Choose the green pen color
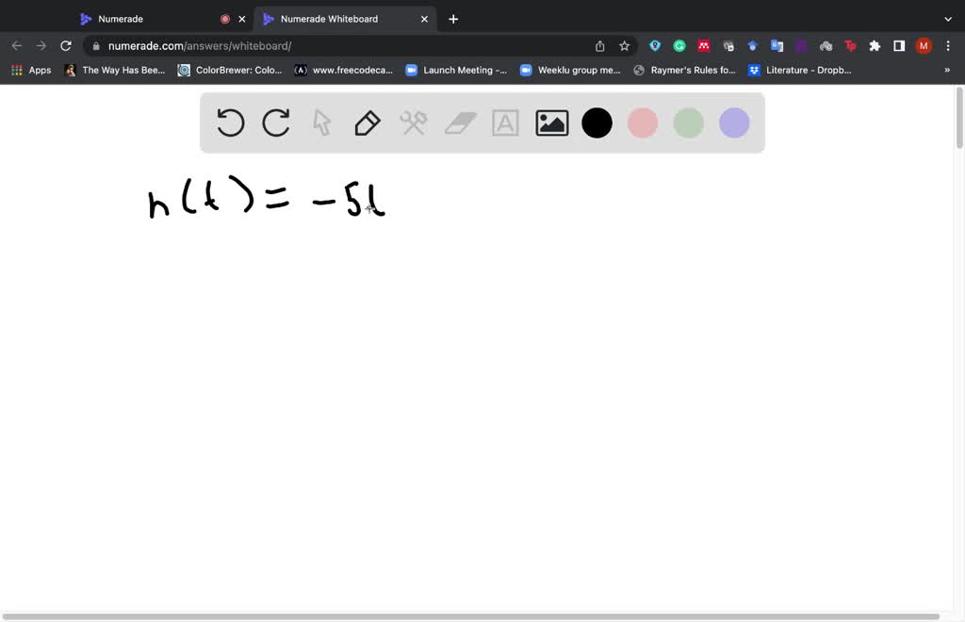The image size is (965, 622). point(688,123)
